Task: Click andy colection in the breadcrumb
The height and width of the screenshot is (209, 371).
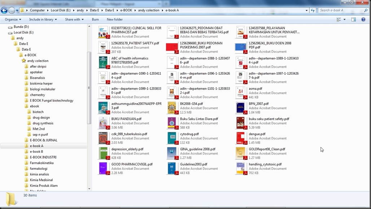Action: [x=149, y=10]
